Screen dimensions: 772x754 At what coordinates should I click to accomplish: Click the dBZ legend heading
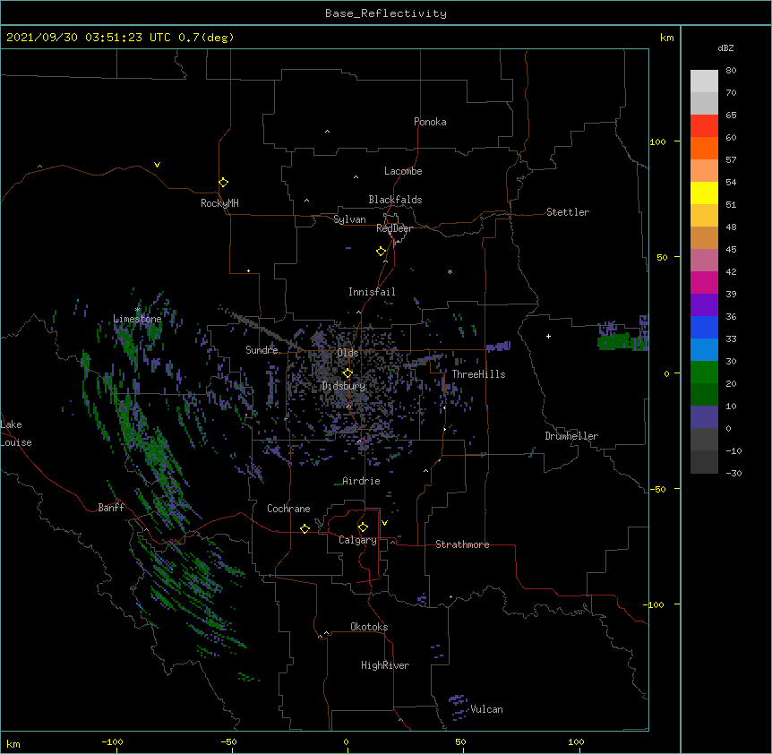(725, 47)
